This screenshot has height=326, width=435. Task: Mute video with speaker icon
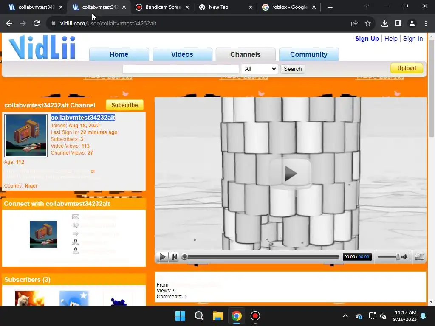405,257
